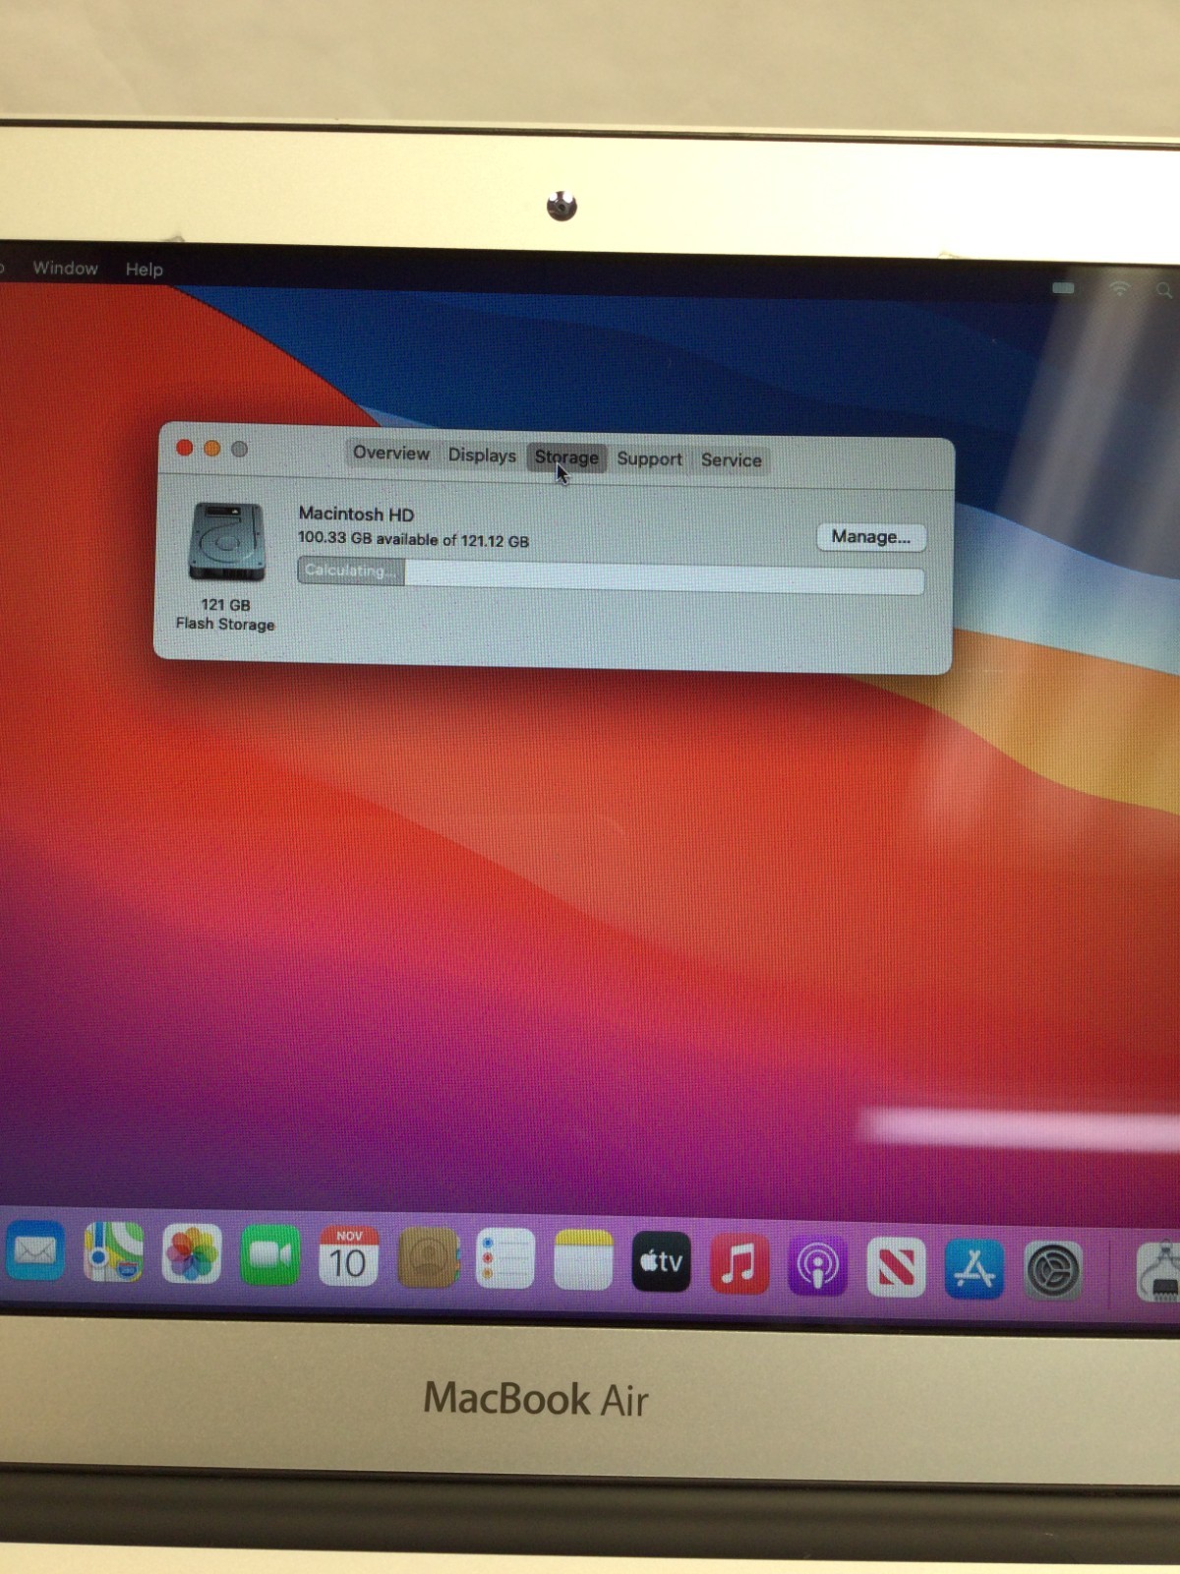Open Spotlight search in the menu bar
The width and height of the screenshot is (1180, 1574).
1164,290
